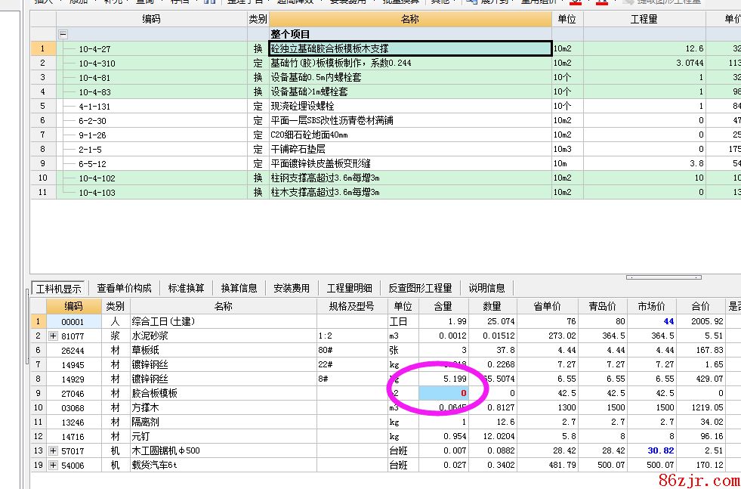
Task: Expand material row 81077 水泥砂浆
Action: (x=54, y=336)
